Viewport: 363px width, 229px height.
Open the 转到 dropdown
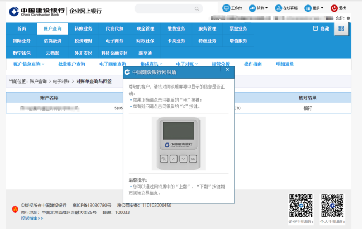258,8
